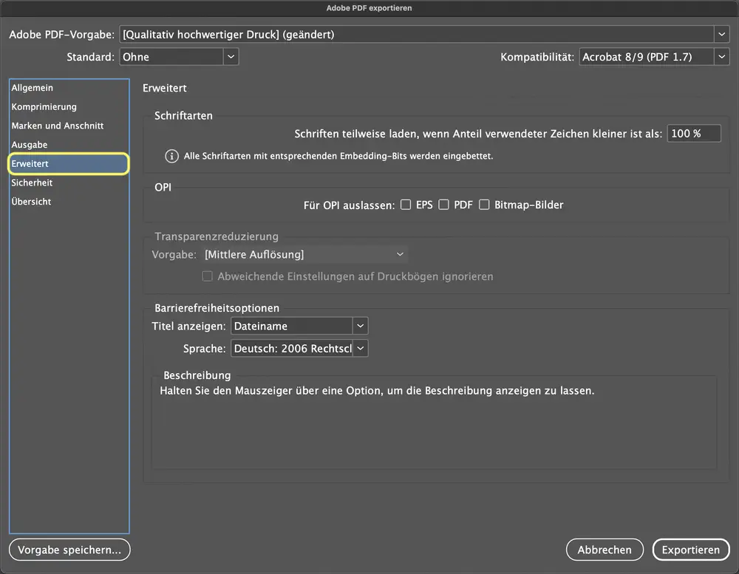Toggle Abweichende Einstellungen auf Druckbögen ignorieren
The width and height of the screenshot is (739, 574).
(208, 276)
